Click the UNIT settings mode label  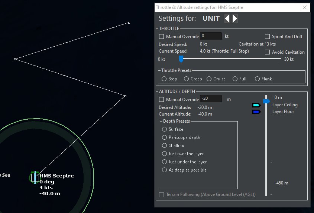tap(211, 19)
